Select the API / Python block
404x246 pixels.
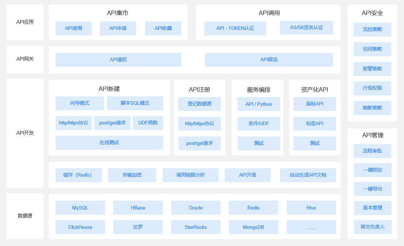click(x=259, y=104)
